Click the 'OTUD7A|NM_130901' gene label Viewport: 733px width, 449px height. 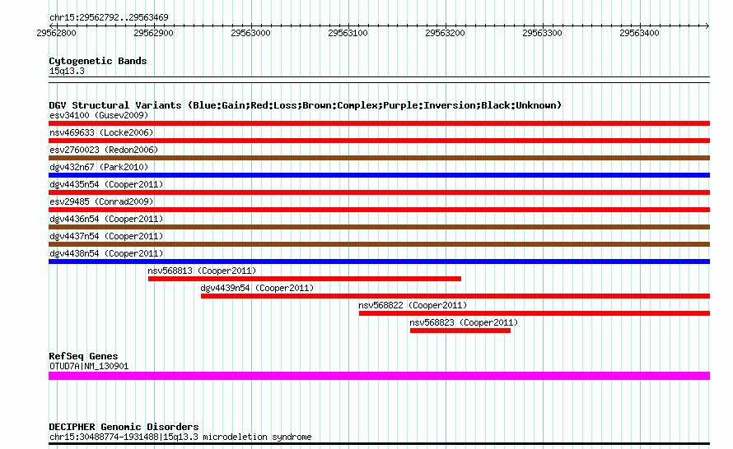[89, 367]
